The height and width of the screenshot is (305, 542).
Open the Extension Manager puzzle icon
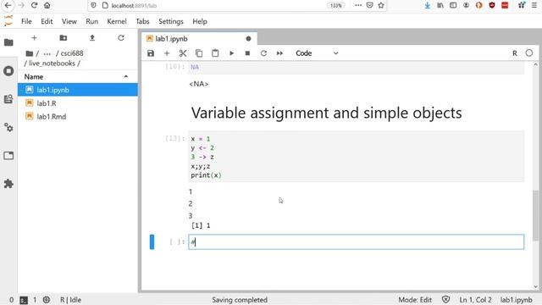point(8,184)
